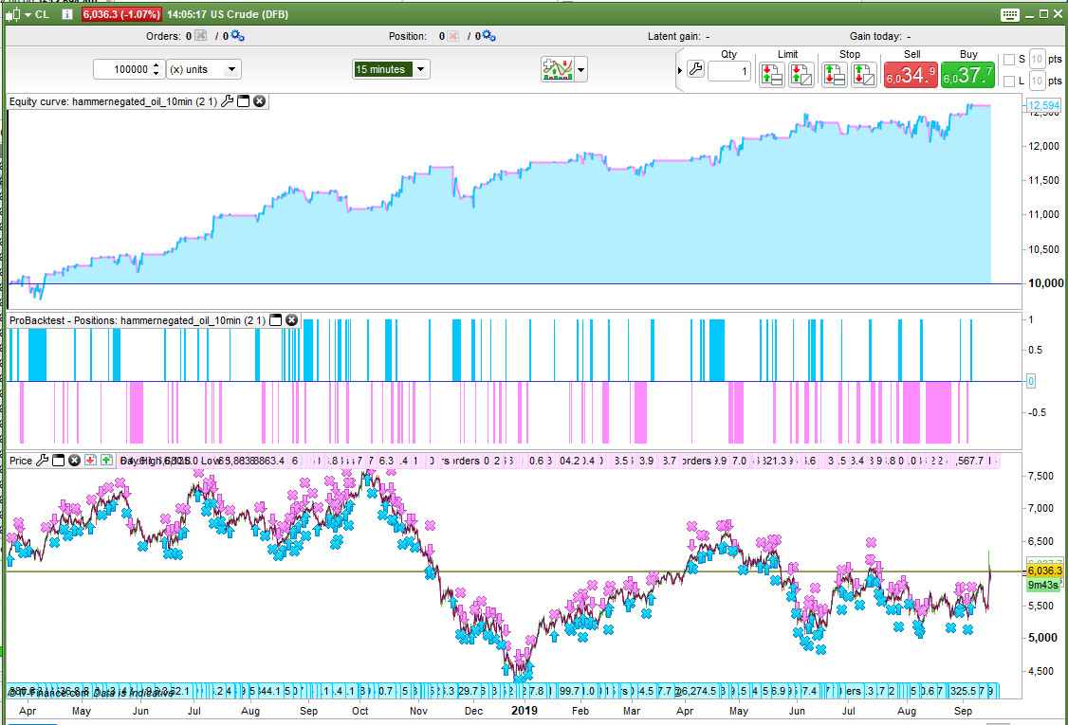Enable the S pts checkbox
The width and height of the screenshot is (1068, 725).
(x=1008, y=60)
